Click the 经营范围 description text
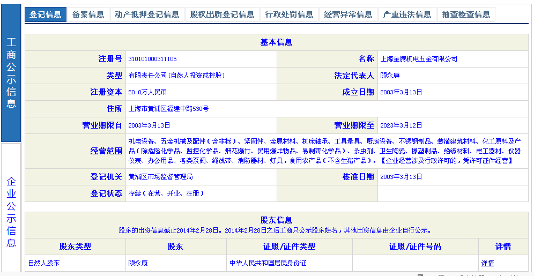 pyautogui.click(x=324, y=151)
